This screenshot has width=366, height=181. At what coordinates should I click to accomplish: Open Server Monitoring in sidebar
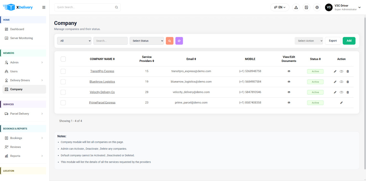coord(24,38)
